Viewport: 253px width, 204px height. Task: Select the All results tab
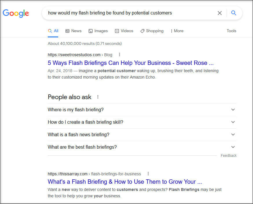point(53,31)
